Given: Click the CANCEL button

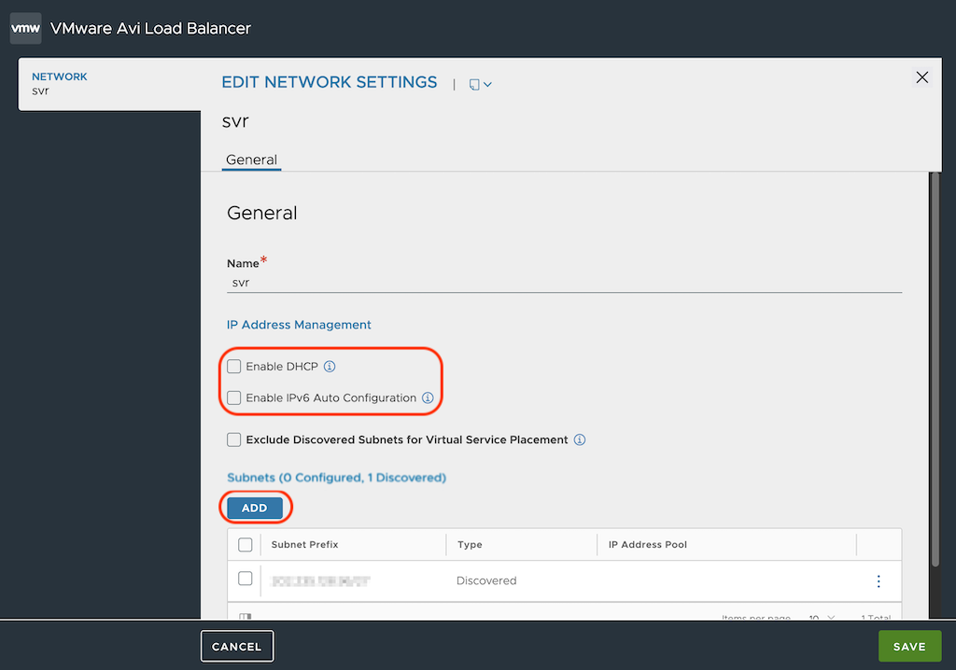Looking at the screenshot, I should 237,646.
